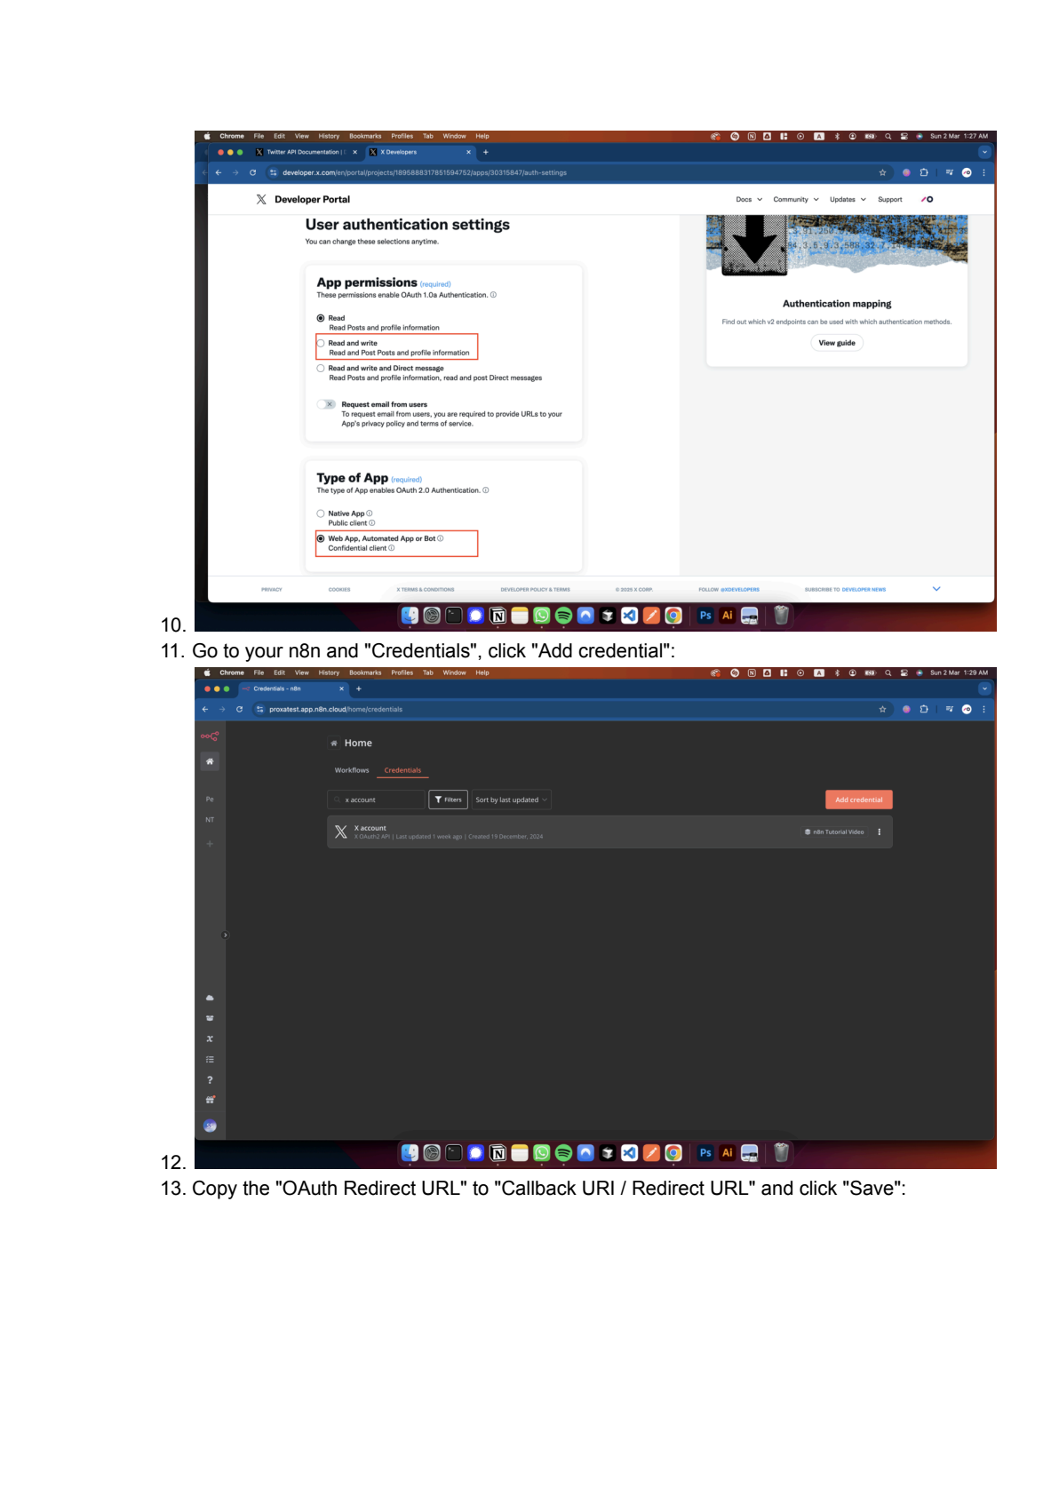The height and width of the screenshot is (1496, 1059).
Task: Expand the Updates dropdown in Developer Portal
Action: [x=848, y=199]
